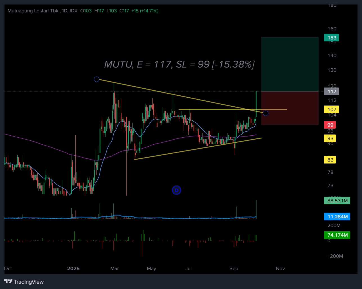362x289 pixels.
Task: Click the yellow 93 price label
Action: (x=330, y=138)
